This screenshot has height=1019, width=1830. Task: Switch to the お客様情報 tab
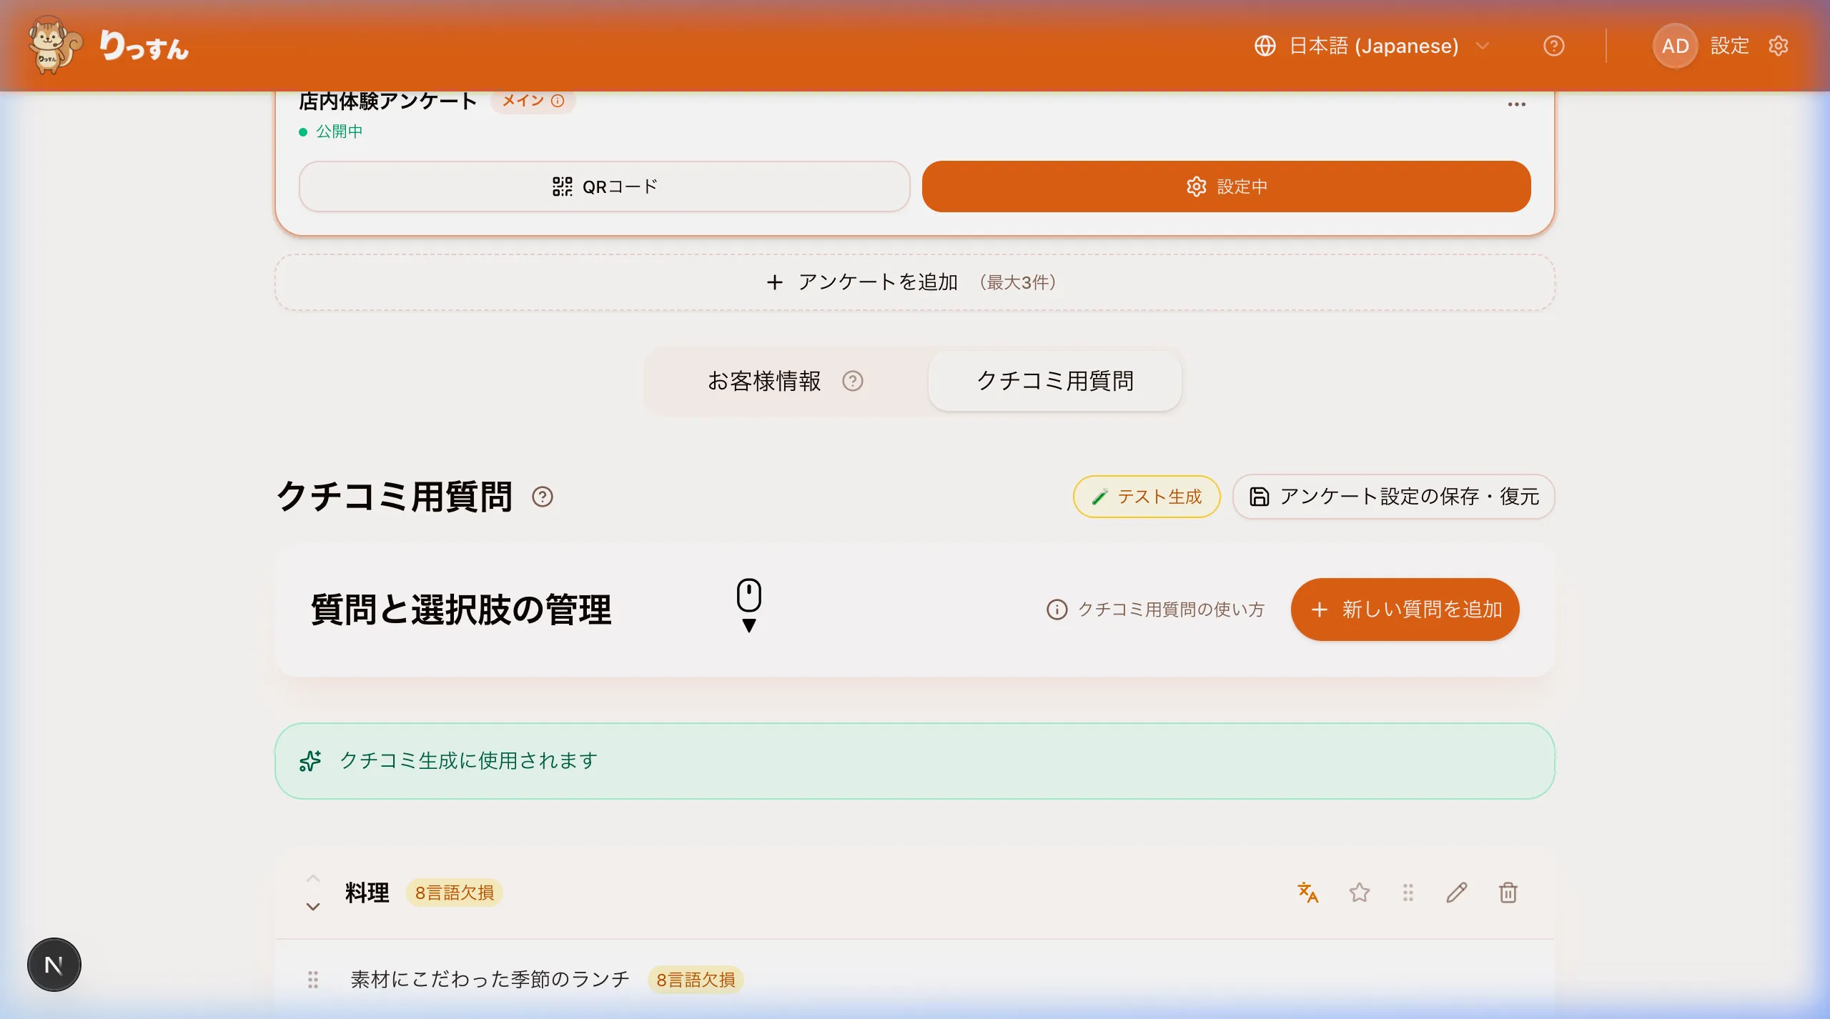(764, 381)
